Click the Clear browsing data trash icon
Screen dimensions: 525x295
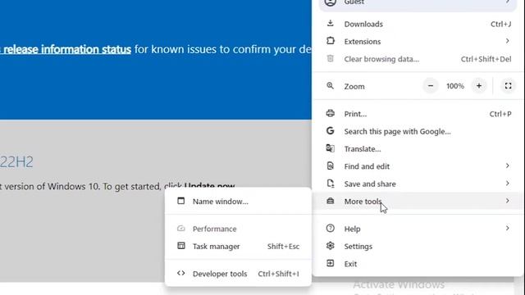[330, 58]
